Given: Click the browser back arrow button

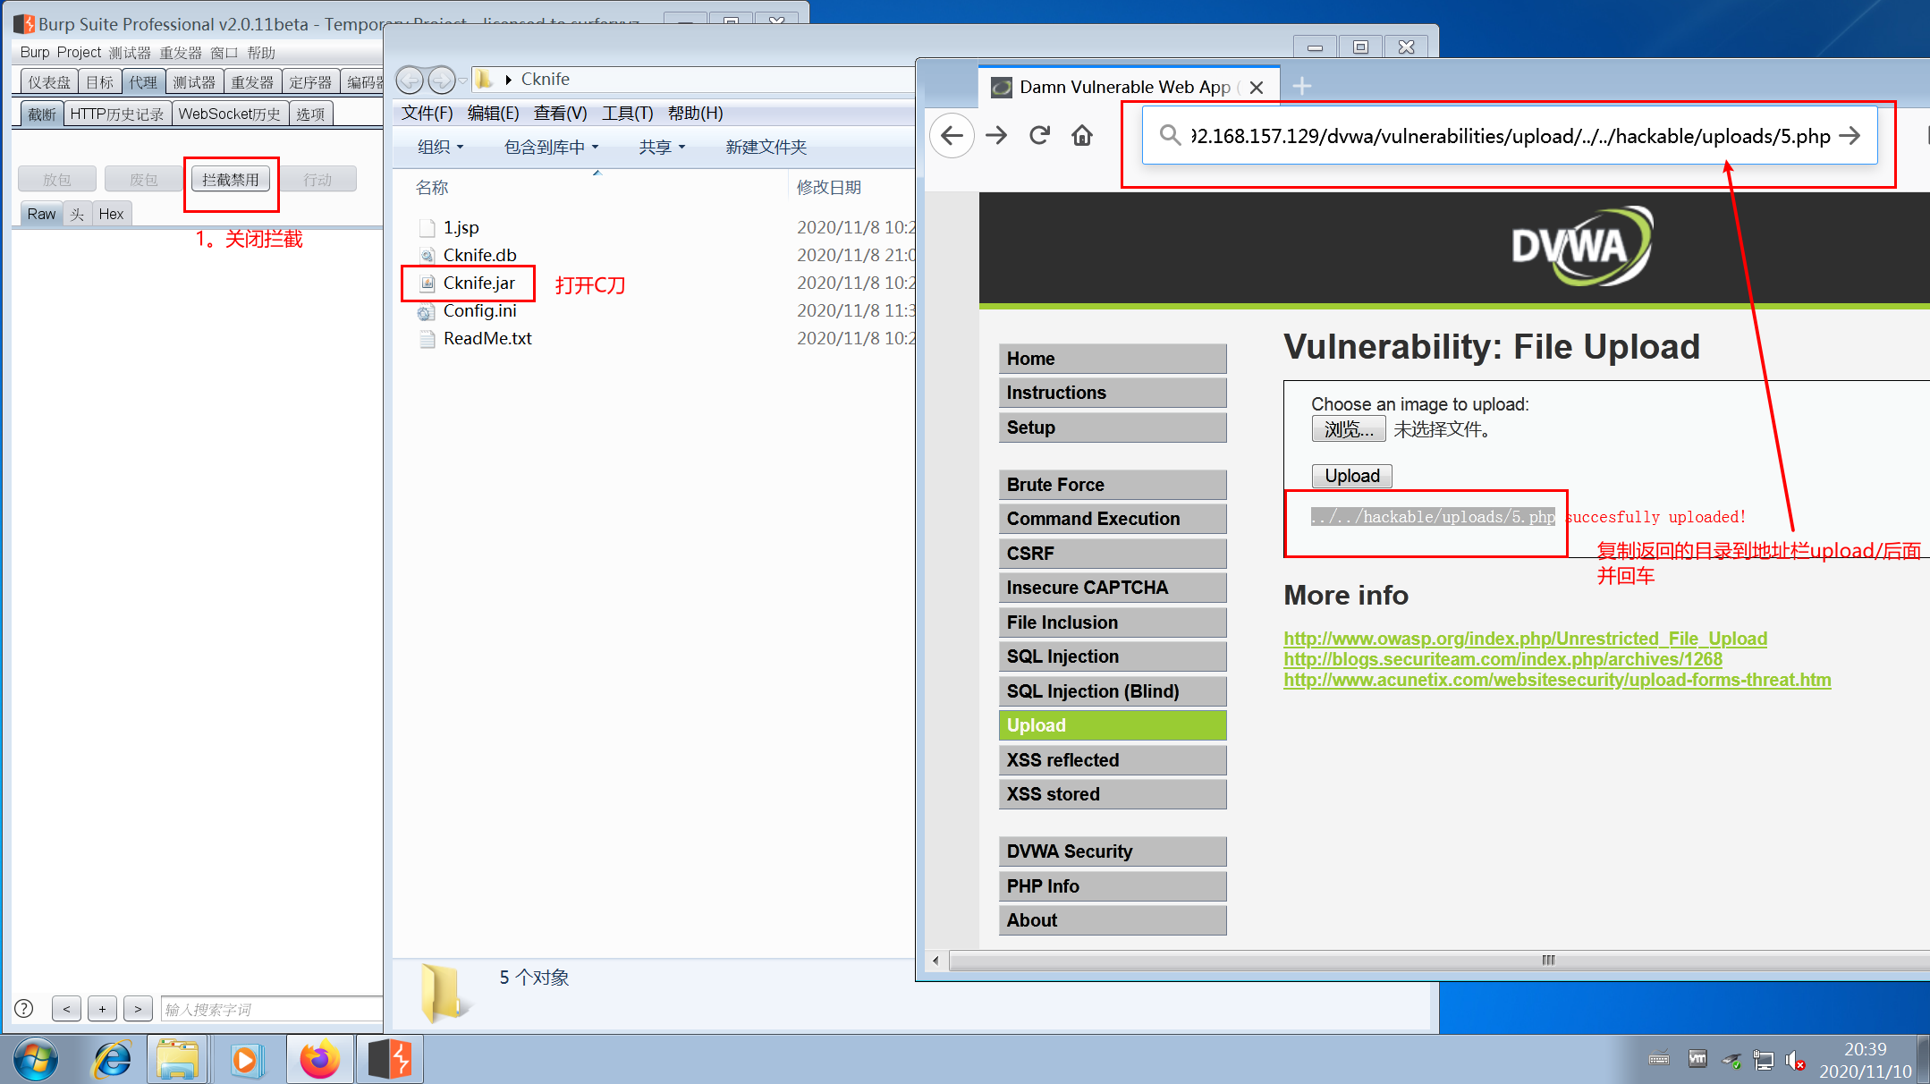Looking at the screenshot, I should (952, 136).
